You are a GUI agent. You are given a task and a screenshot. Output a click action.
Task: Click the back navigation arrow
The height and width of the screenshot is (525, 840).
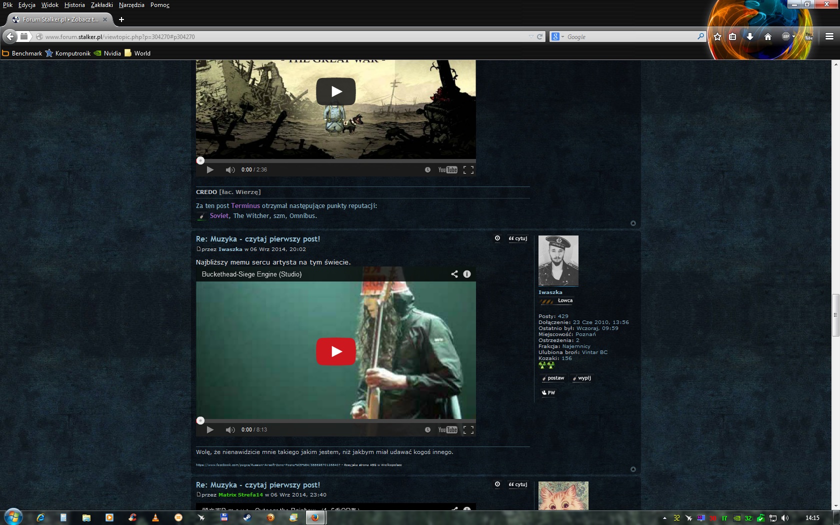click(10, 36)
